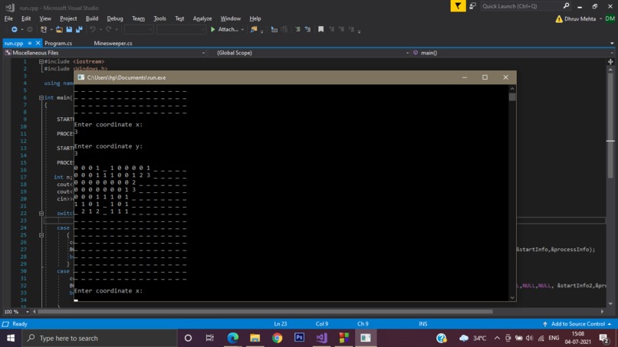Collapse the #include block at line 1
The image size is (618, 347).
tap(41, 62)
